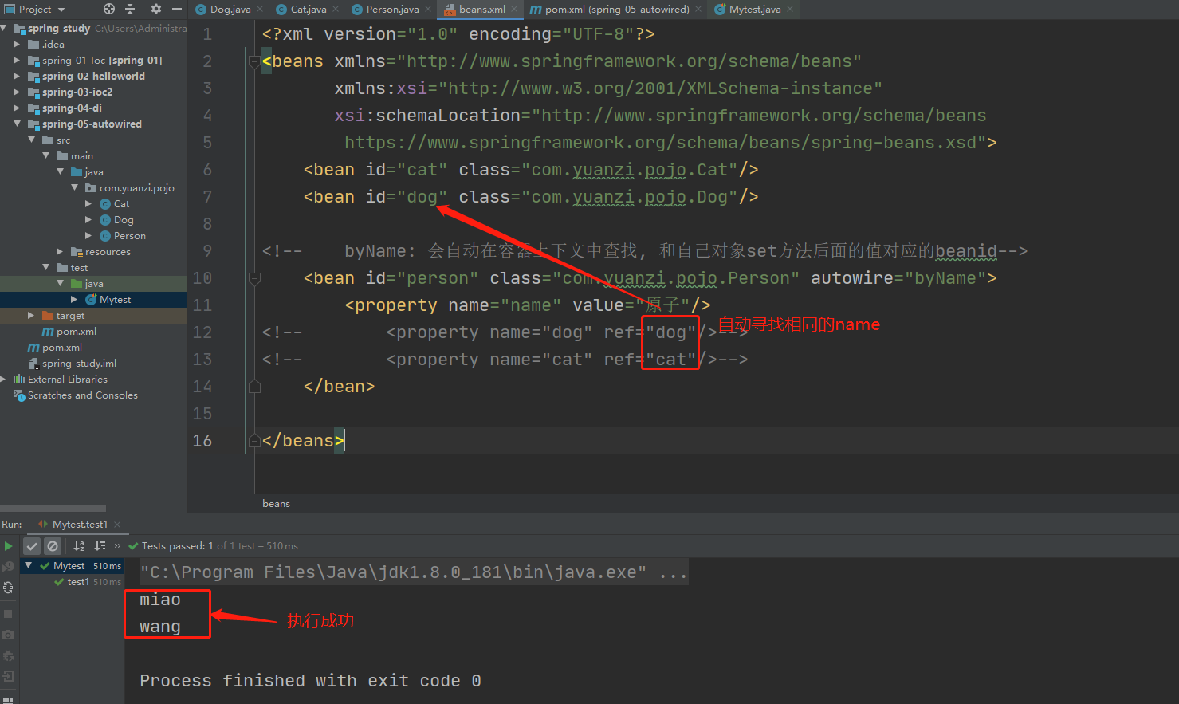Viewport: 1179px width, 704px height.
Task: Click the locate/scroll-from-source crosshair icon
Action: (109, 9)
